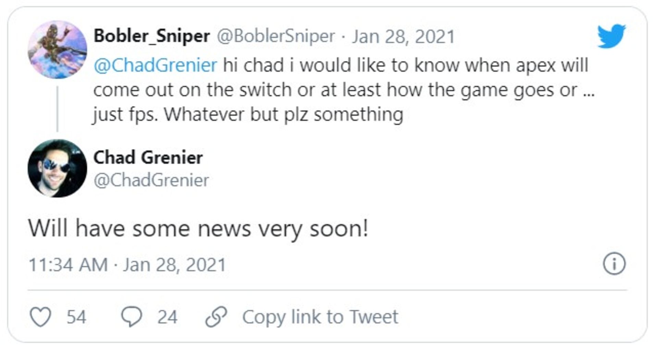Follow the @ChadGrenier mention link
The height and width of the screenshot is (350, 658).
(x=155, y=65)
